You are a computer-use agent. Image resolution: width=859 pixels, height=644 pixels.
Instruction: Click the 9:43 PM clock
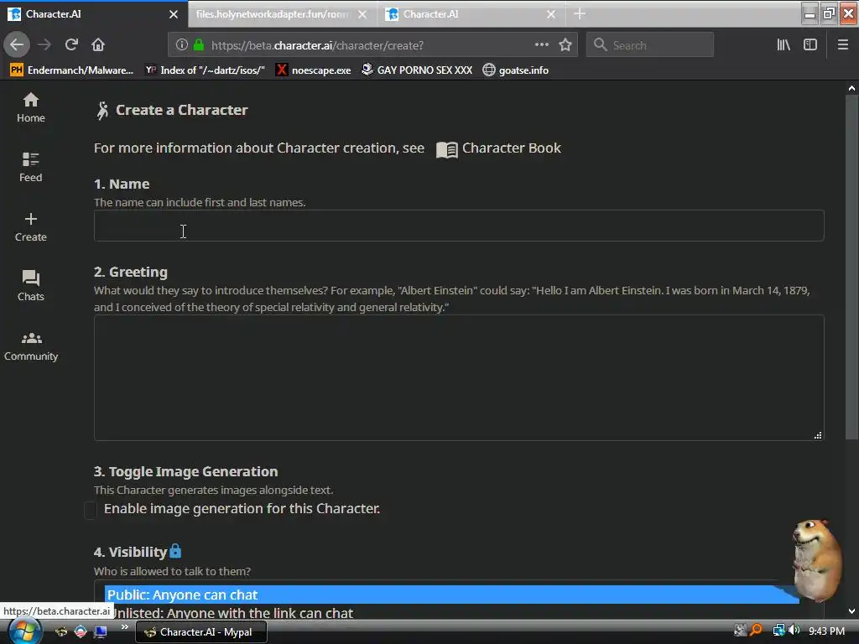coord(826,631)
